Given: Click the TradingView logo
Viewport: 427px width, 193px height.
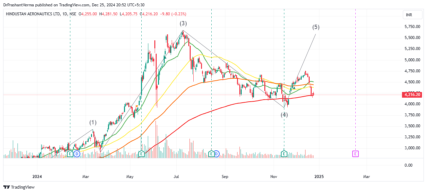Looking at the screenshot, I should pyautogui.click(x=19, y=187).
